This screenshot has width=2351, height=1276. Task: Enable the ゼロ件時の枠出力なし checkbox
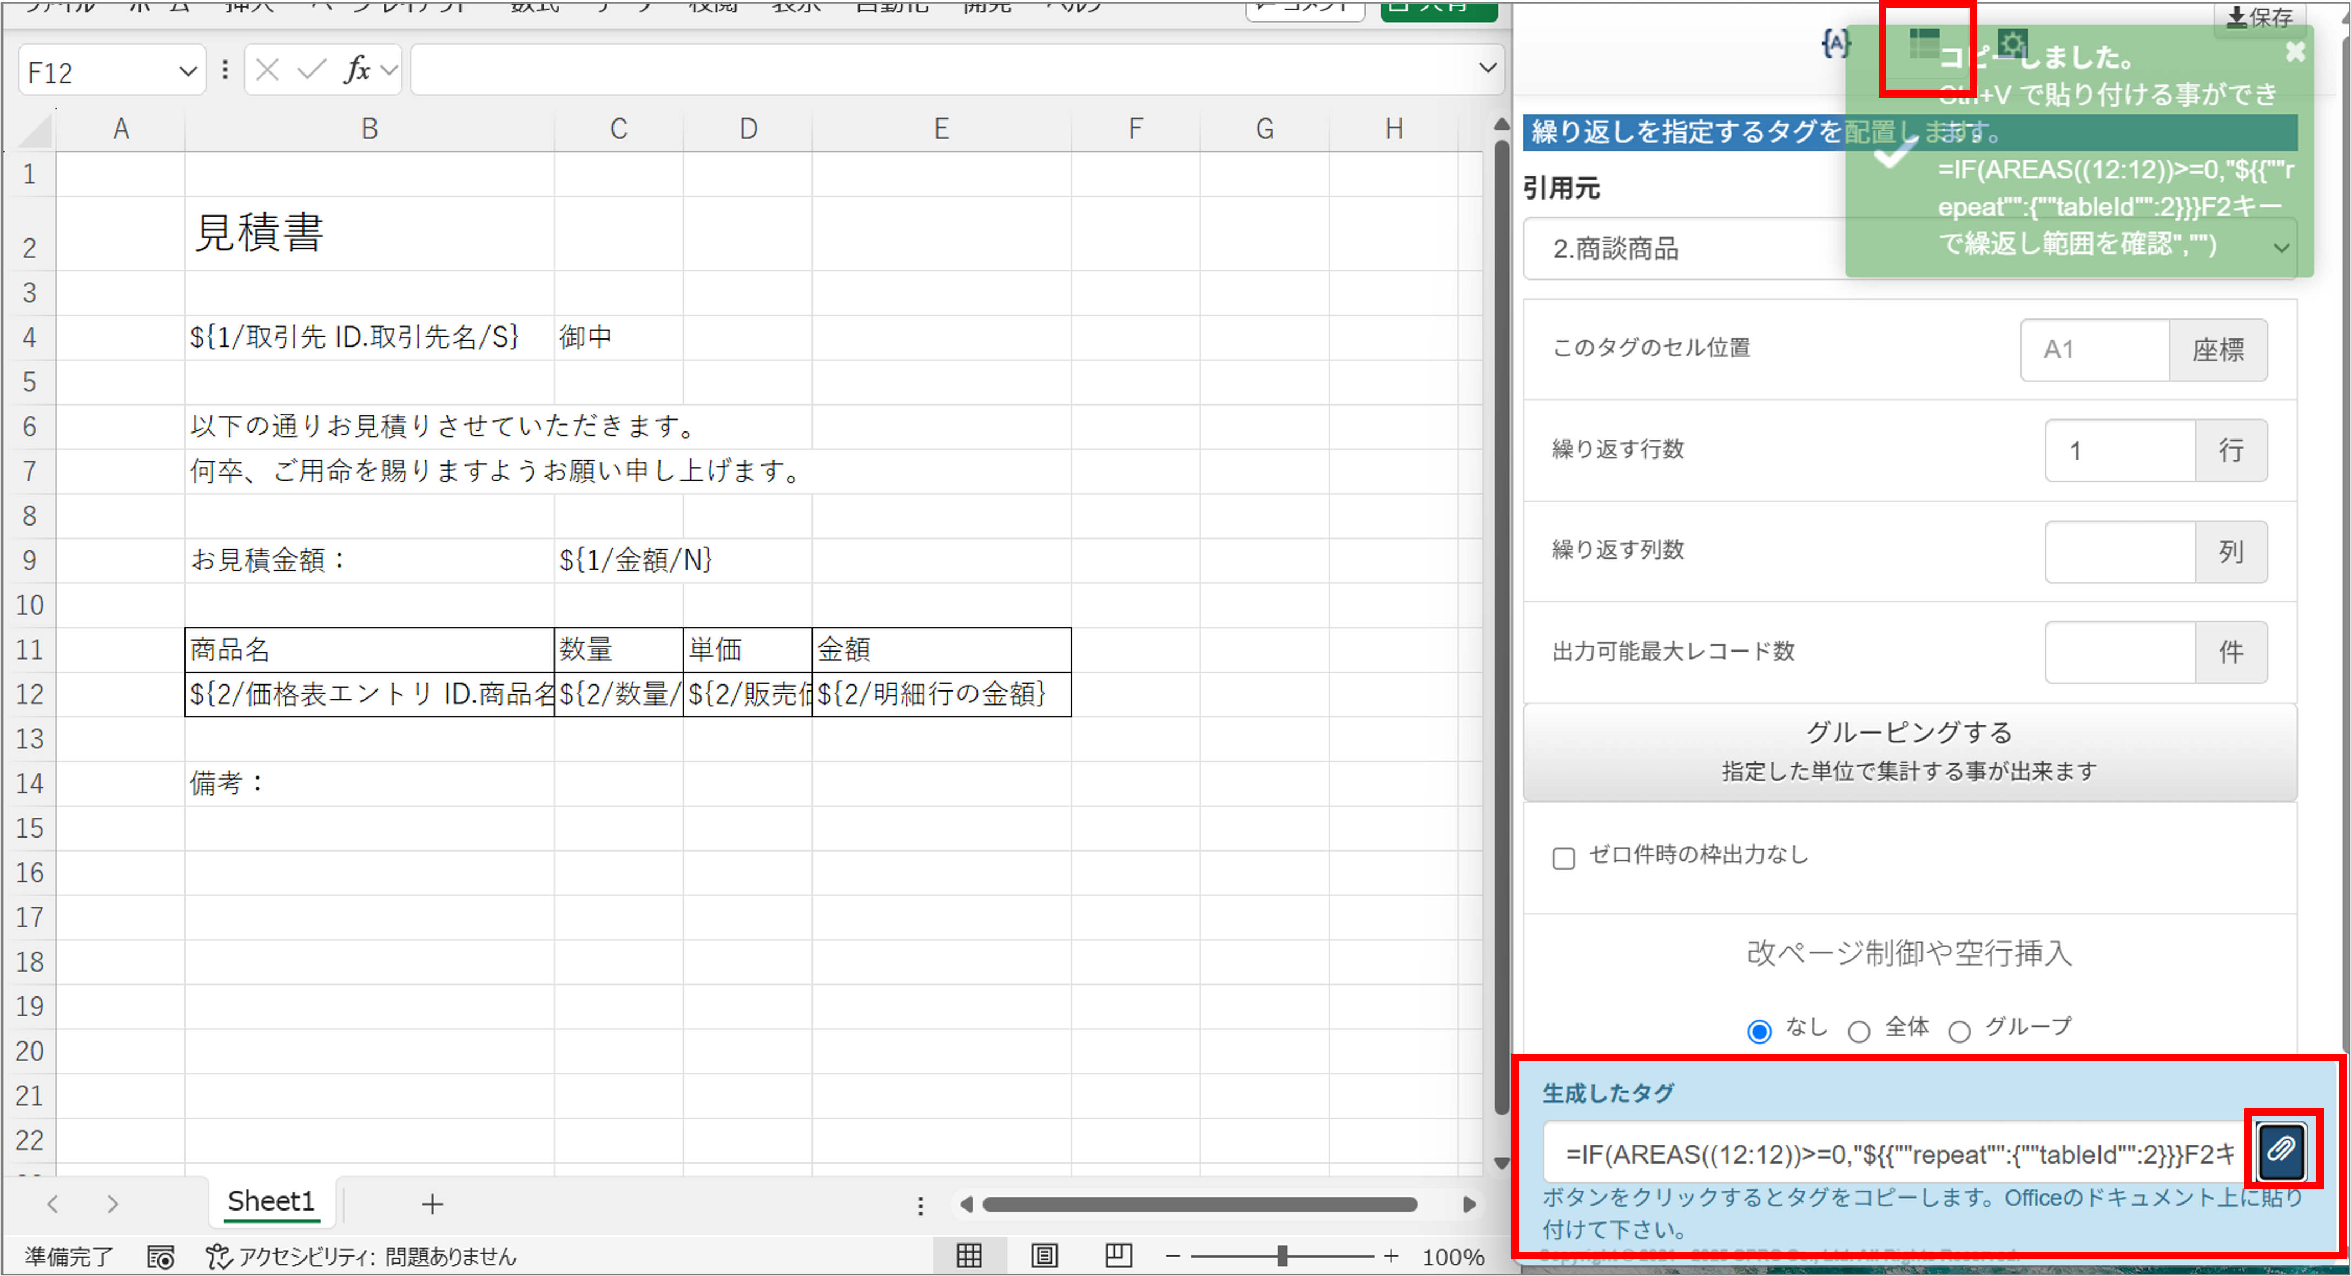point(1563,858)
